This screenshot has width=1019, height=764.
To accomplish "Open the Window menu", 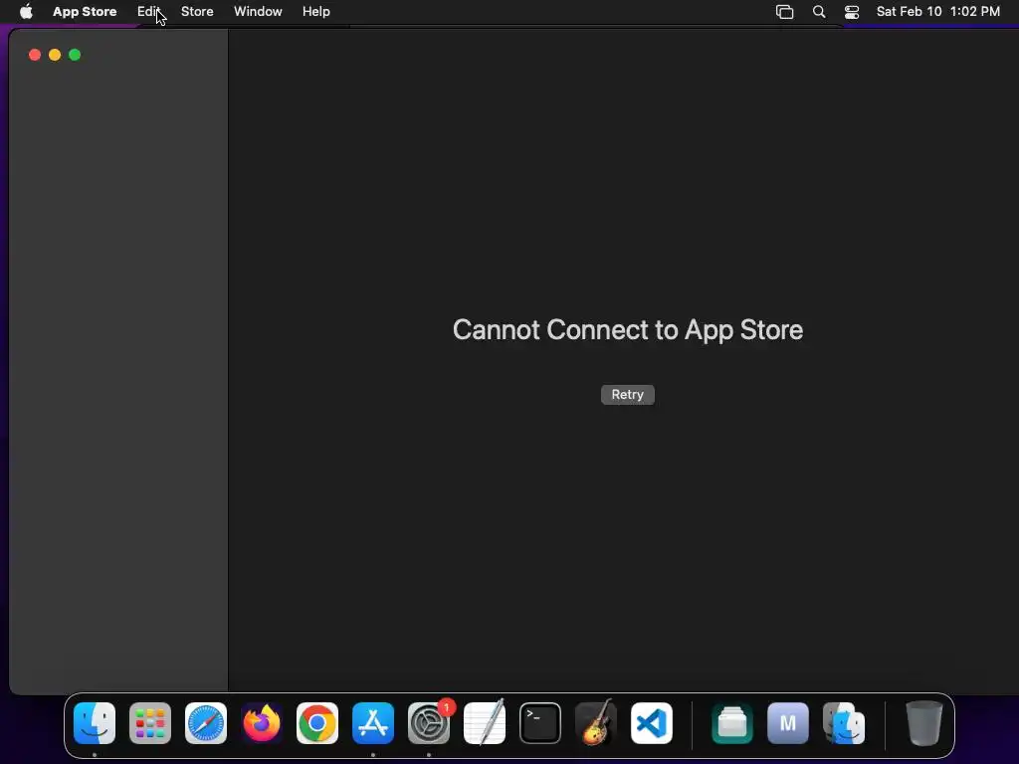I will pyautogui.click(x=258, y=12).
